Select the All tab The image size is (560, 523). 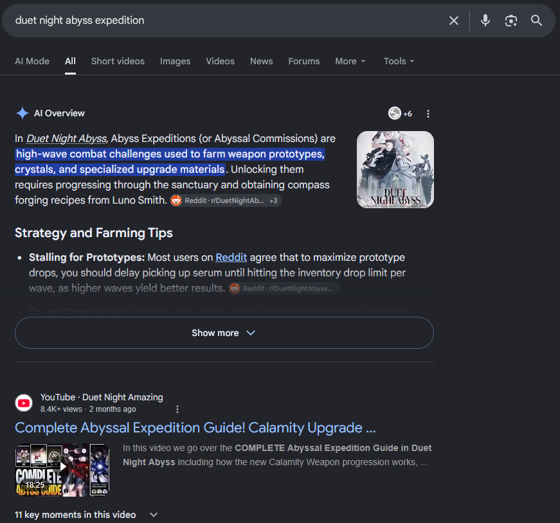click(x=70, y=61)
